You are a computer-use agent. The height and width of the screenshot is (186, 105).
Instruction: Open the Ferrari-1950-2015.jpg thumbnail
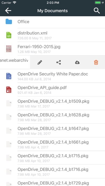tap(9, 49)
